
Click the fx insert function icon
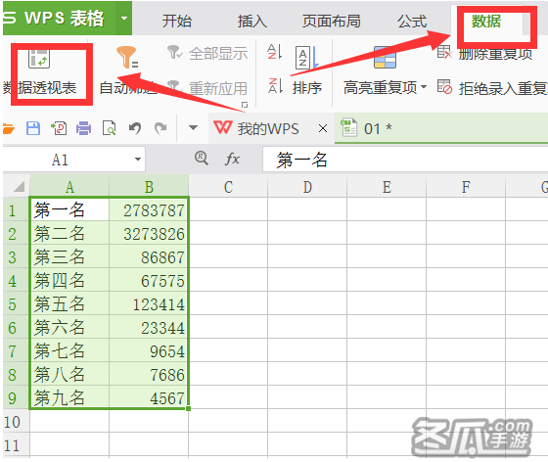(232, 160)
